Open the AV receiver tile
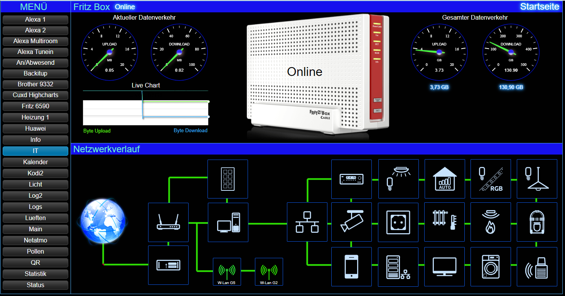Viewport: 565px width, 296px height. 351,179
